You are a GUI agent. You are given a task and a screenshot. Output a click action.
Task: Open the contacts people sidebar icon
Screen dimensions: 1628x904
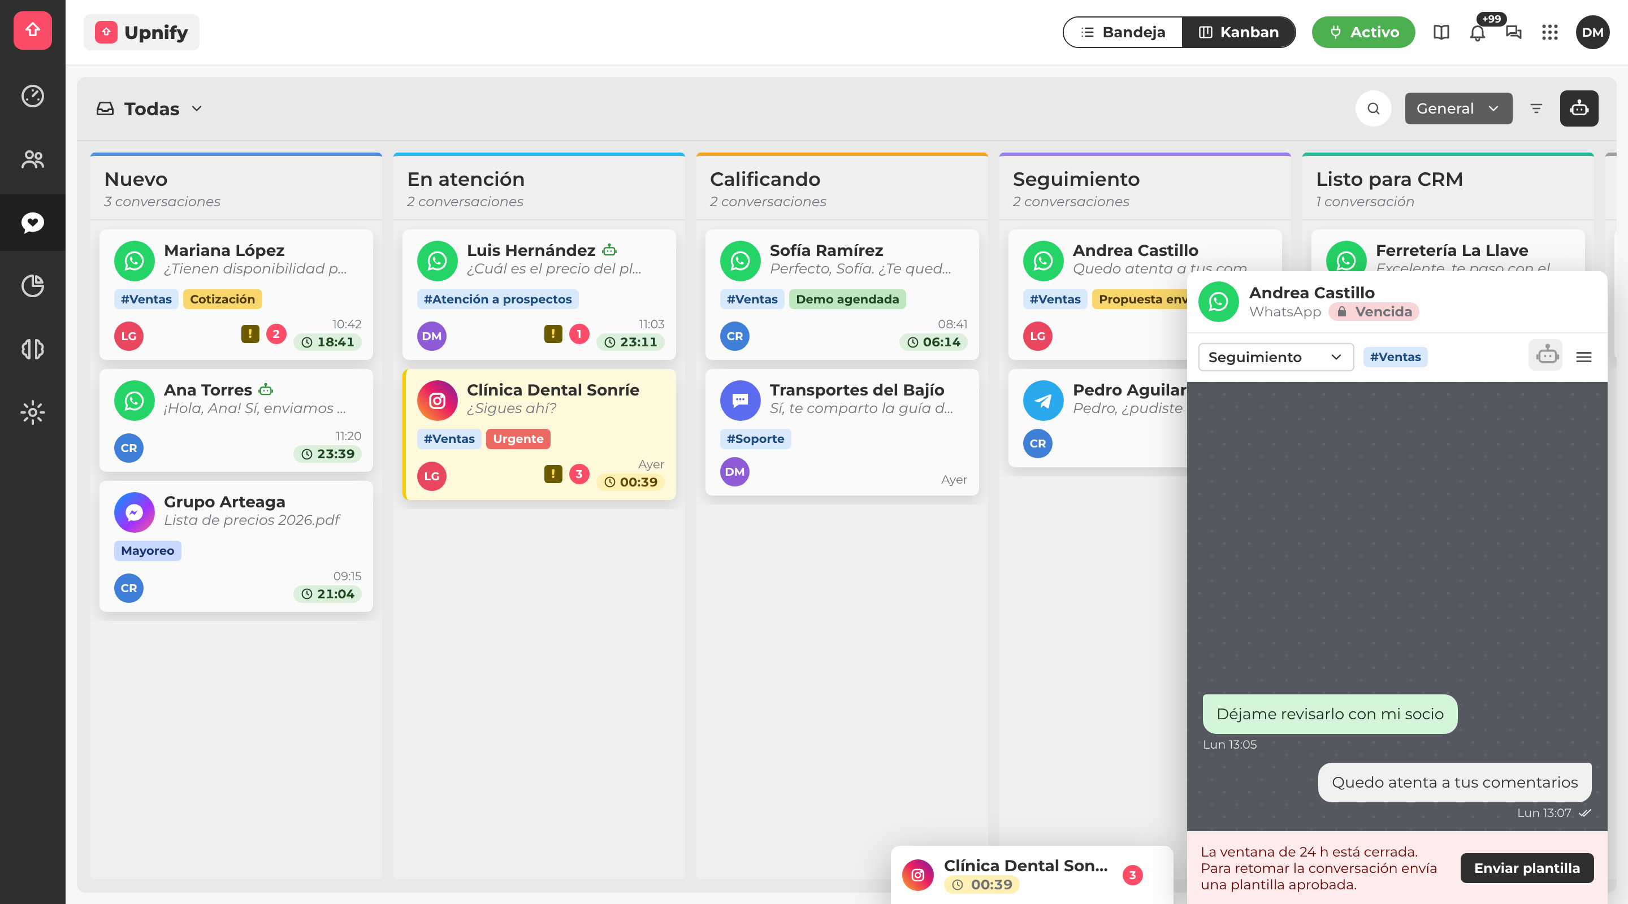pos(32,159)
